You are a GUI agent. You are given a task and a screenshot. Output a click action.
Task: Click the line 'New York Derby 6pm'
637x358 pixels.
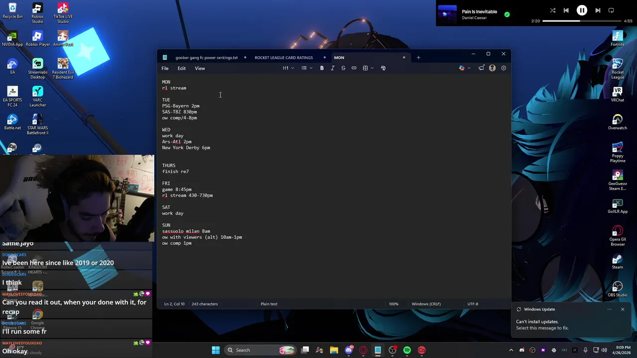pyautogui.click(x=186, y=148)
